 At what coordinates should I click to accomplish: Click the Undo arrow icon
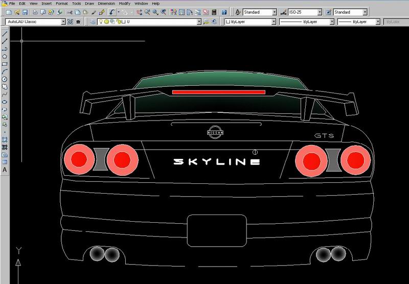(112, 11)
